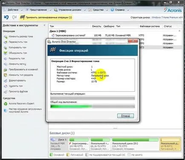Image resolution: width=185 pixels, height=160 pixels.
Task: Click the Redo arrow icon in toolbar
Action: pos(14,17)
